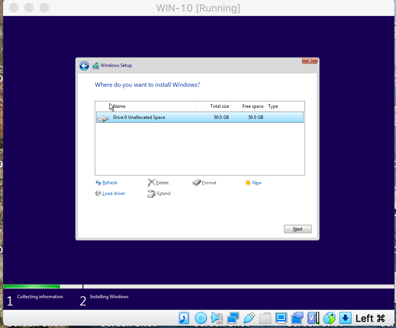Click the macOS zoom window button
The height and width of the screenshot is (328, 396).
click(x=44, y=8)
